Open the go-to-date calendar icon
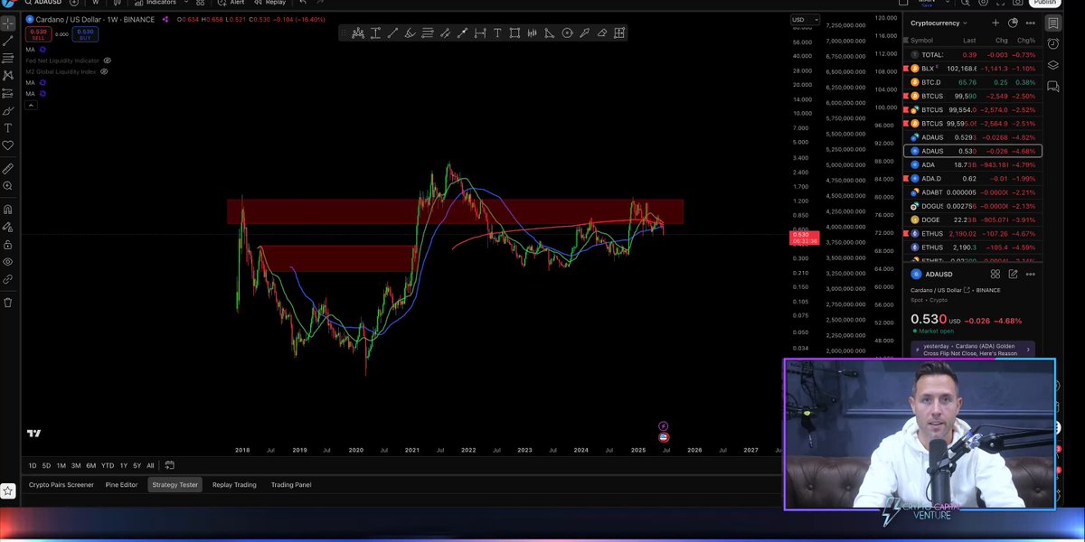1085x542 pixels. click(x=169, y=465)
